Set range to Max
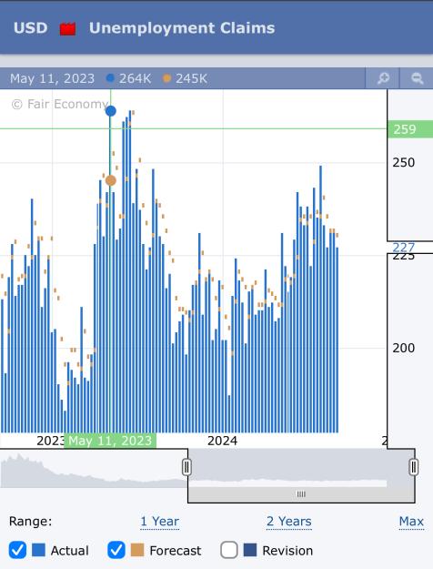This screenshot has width=433, height=569. tap(411, 522)
